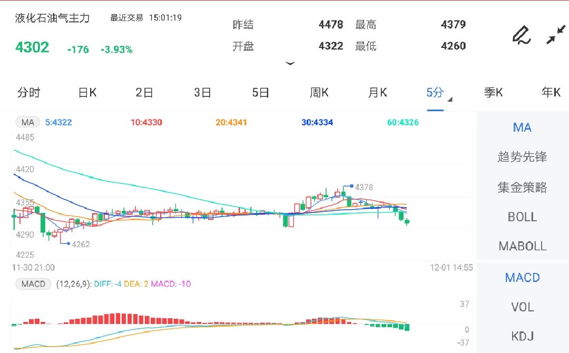Click the MA indicator pill above chart

27,122
